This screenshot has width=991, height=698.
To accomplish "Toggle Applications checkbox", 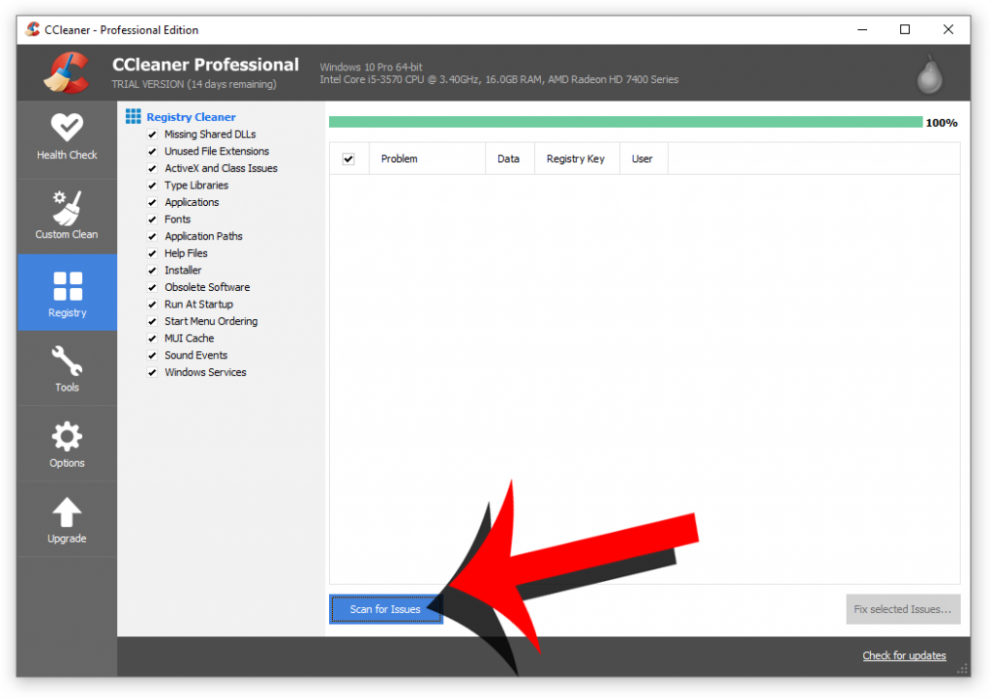I will tap(152, 203).
